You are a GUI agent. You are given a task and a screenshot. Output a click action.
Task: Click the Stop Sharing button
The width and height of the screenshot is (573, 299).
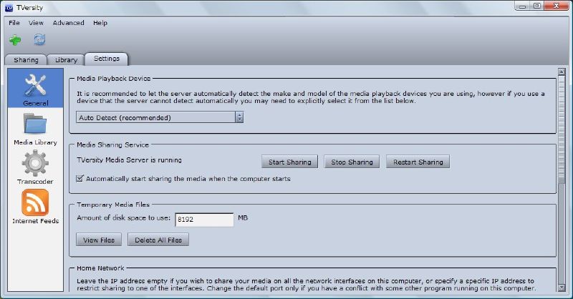[352, 162]
